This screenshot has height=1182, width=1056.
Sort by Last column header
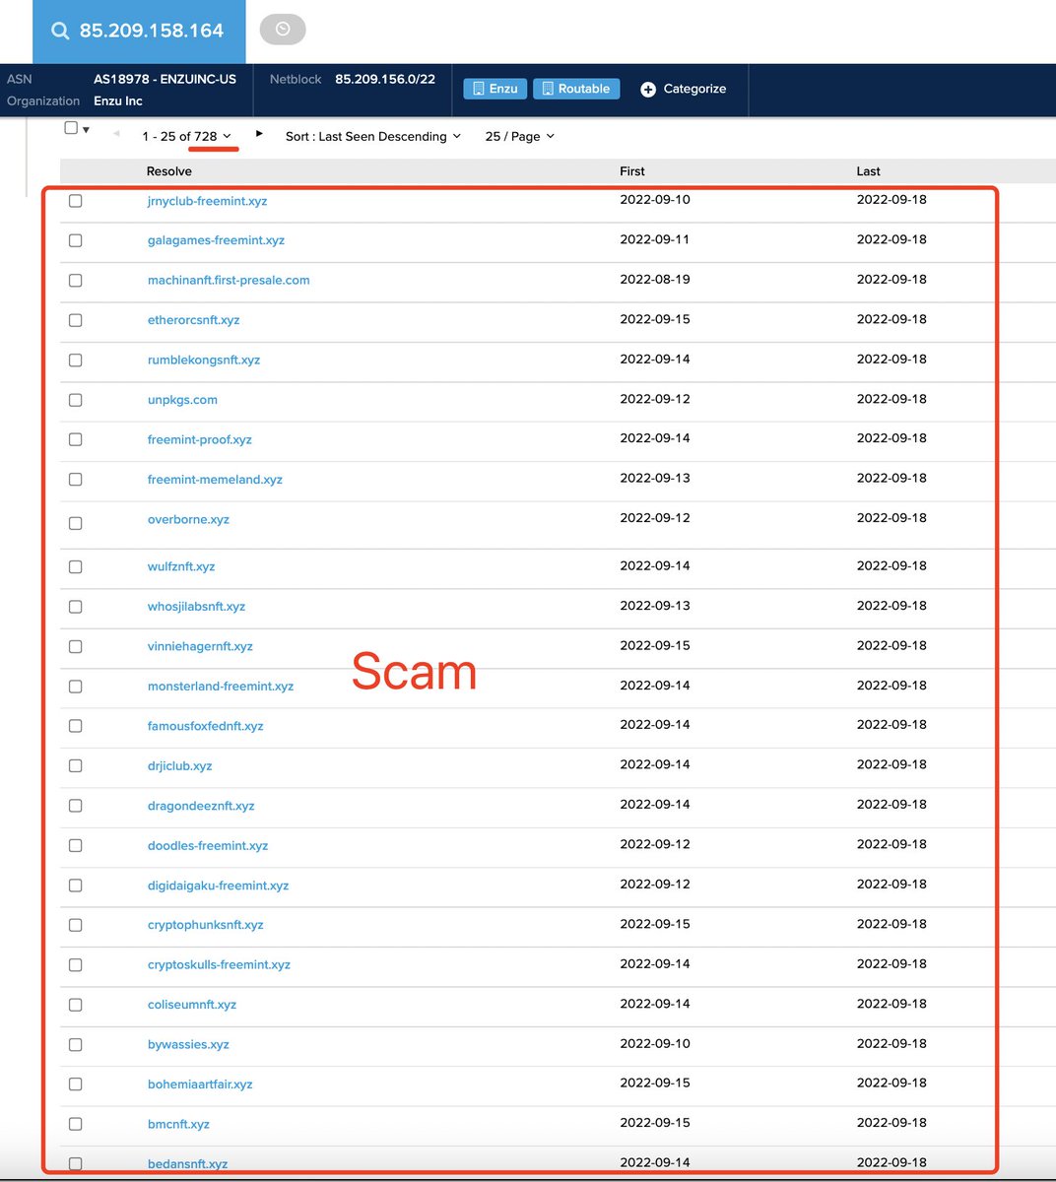click(868, 171)
